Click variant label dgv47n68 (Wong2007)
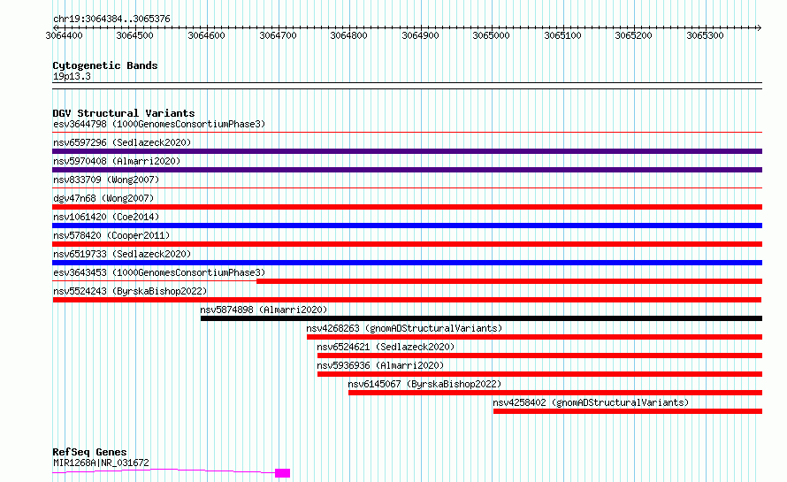The width and height of the screenshot is (787, 482). (103, 198)
